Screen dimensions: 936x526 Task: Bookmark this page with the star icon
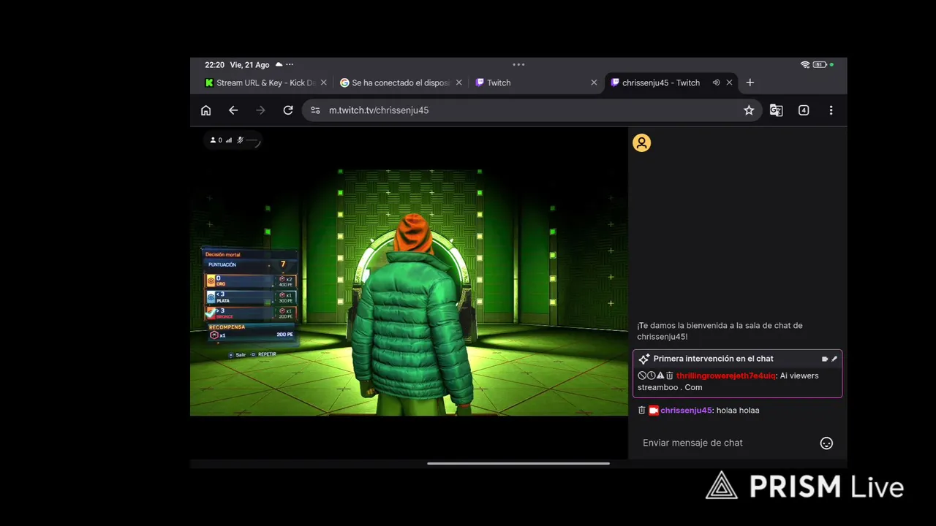[x=749, y=110]
